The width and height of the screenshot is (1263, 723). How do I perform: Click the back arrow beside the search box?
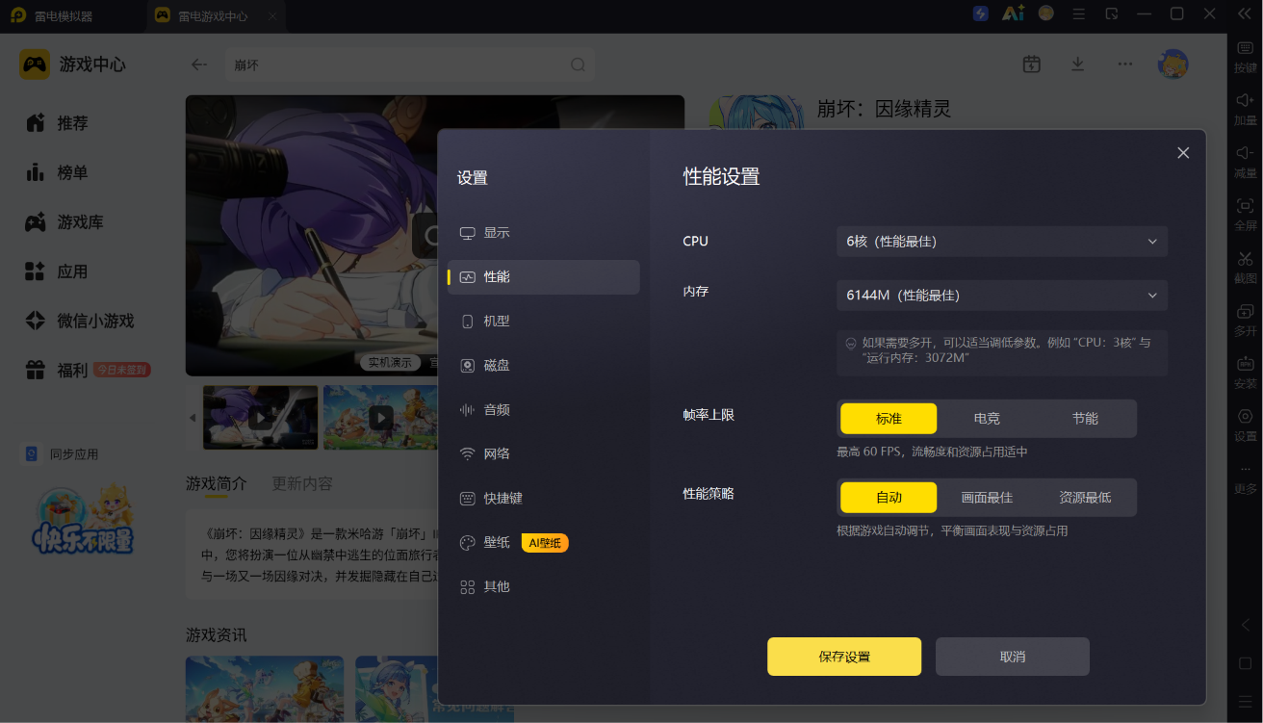pos(199,65)
